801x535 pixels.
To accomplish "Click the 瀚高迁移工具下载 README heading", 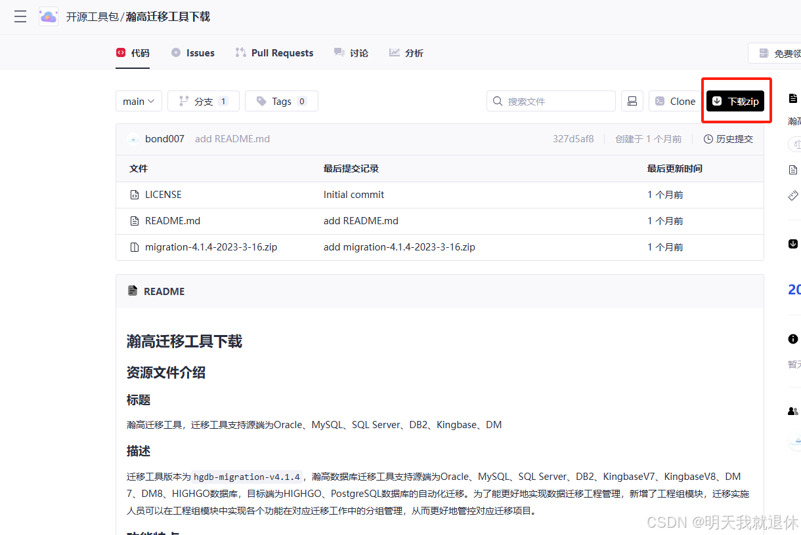I will point(184,341).
